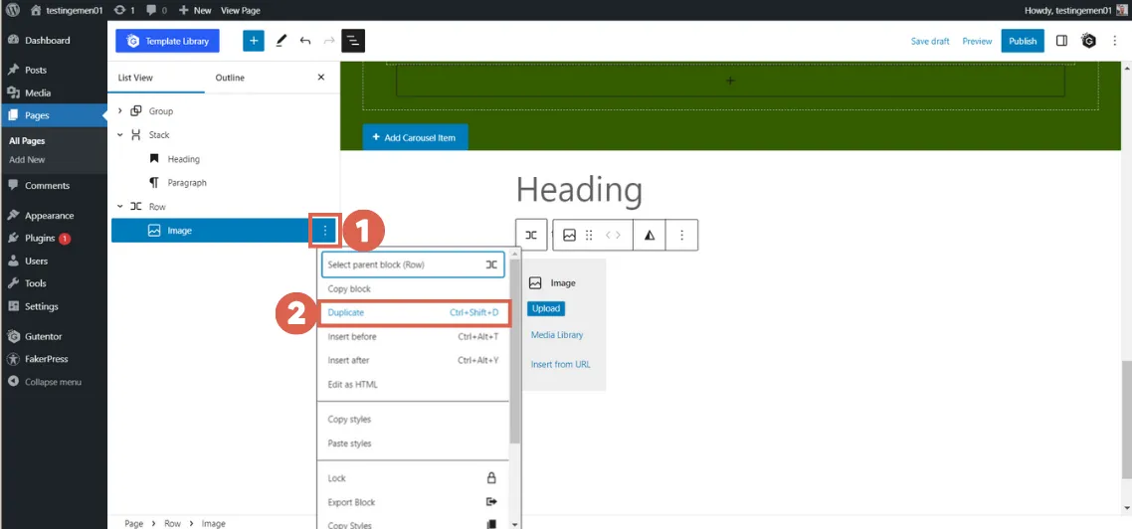
Task: Click View Page in admin bar
Action: (241, 10)
